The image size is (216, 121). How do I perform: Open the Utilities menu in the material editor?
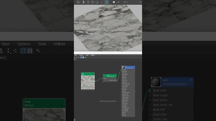(93, 55)
